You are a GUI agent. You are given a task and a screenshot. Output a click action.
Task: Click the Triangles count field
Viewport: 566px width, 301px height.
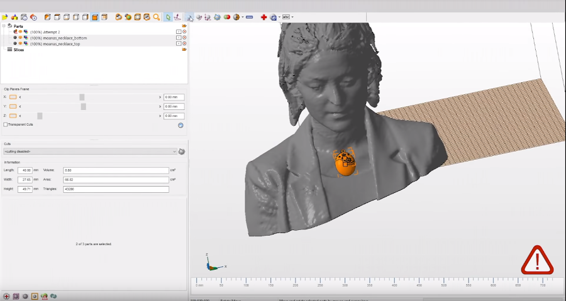[116, 189]
